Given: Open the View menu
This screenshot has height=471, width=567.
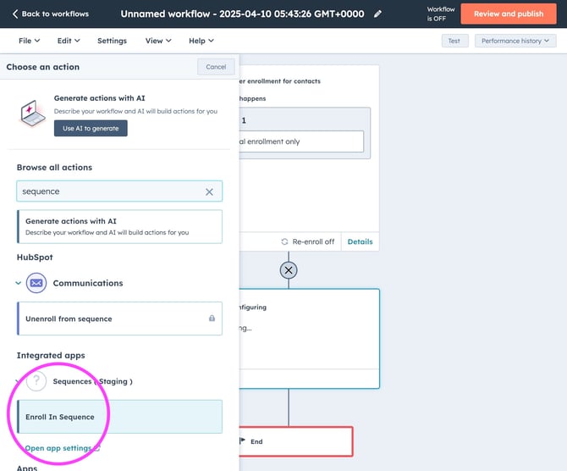Looking at the screenshot, I should 158,41.
